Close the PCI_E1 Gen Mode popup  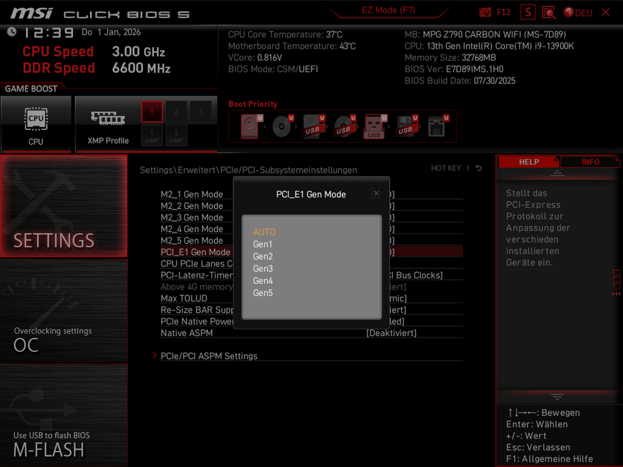376,193
